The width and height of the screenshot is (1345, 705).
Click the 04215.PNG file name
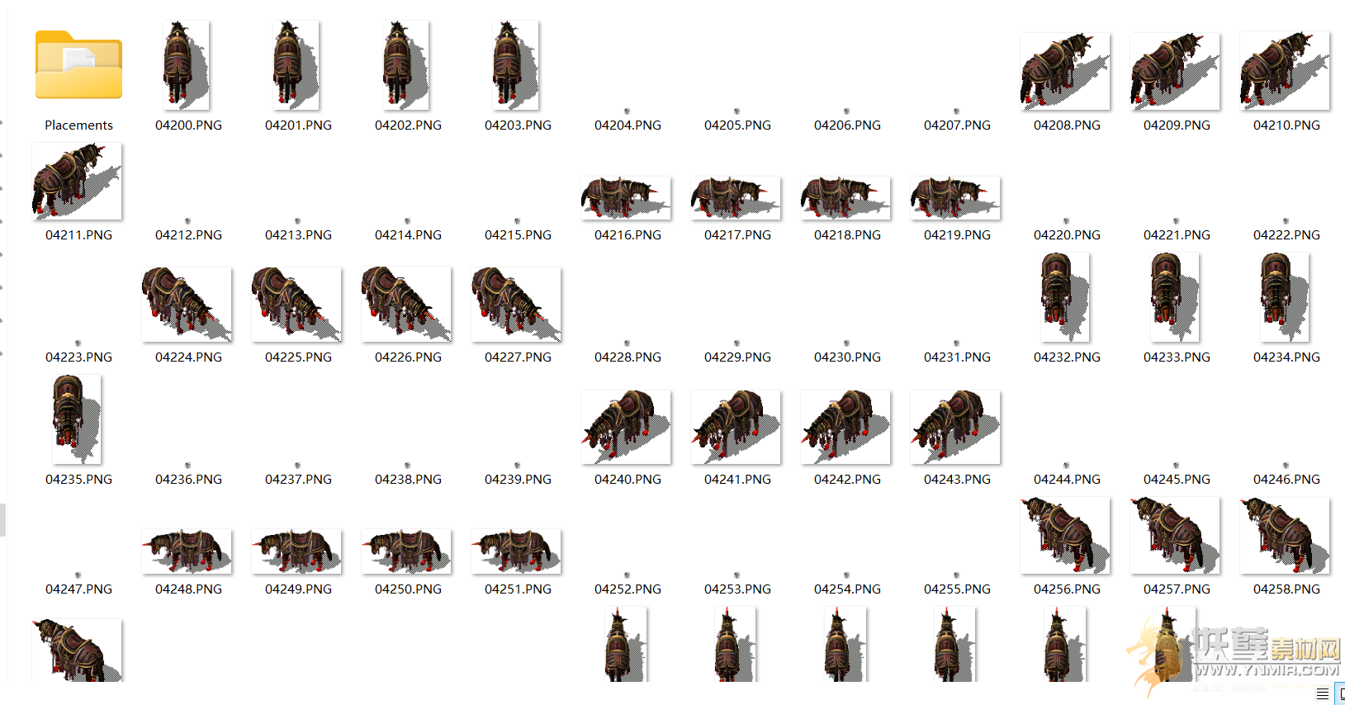(x=518, y=235)
